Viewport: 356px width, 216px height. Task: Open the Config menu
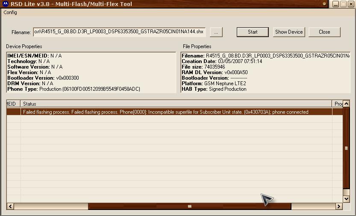(x=10, y=12)
